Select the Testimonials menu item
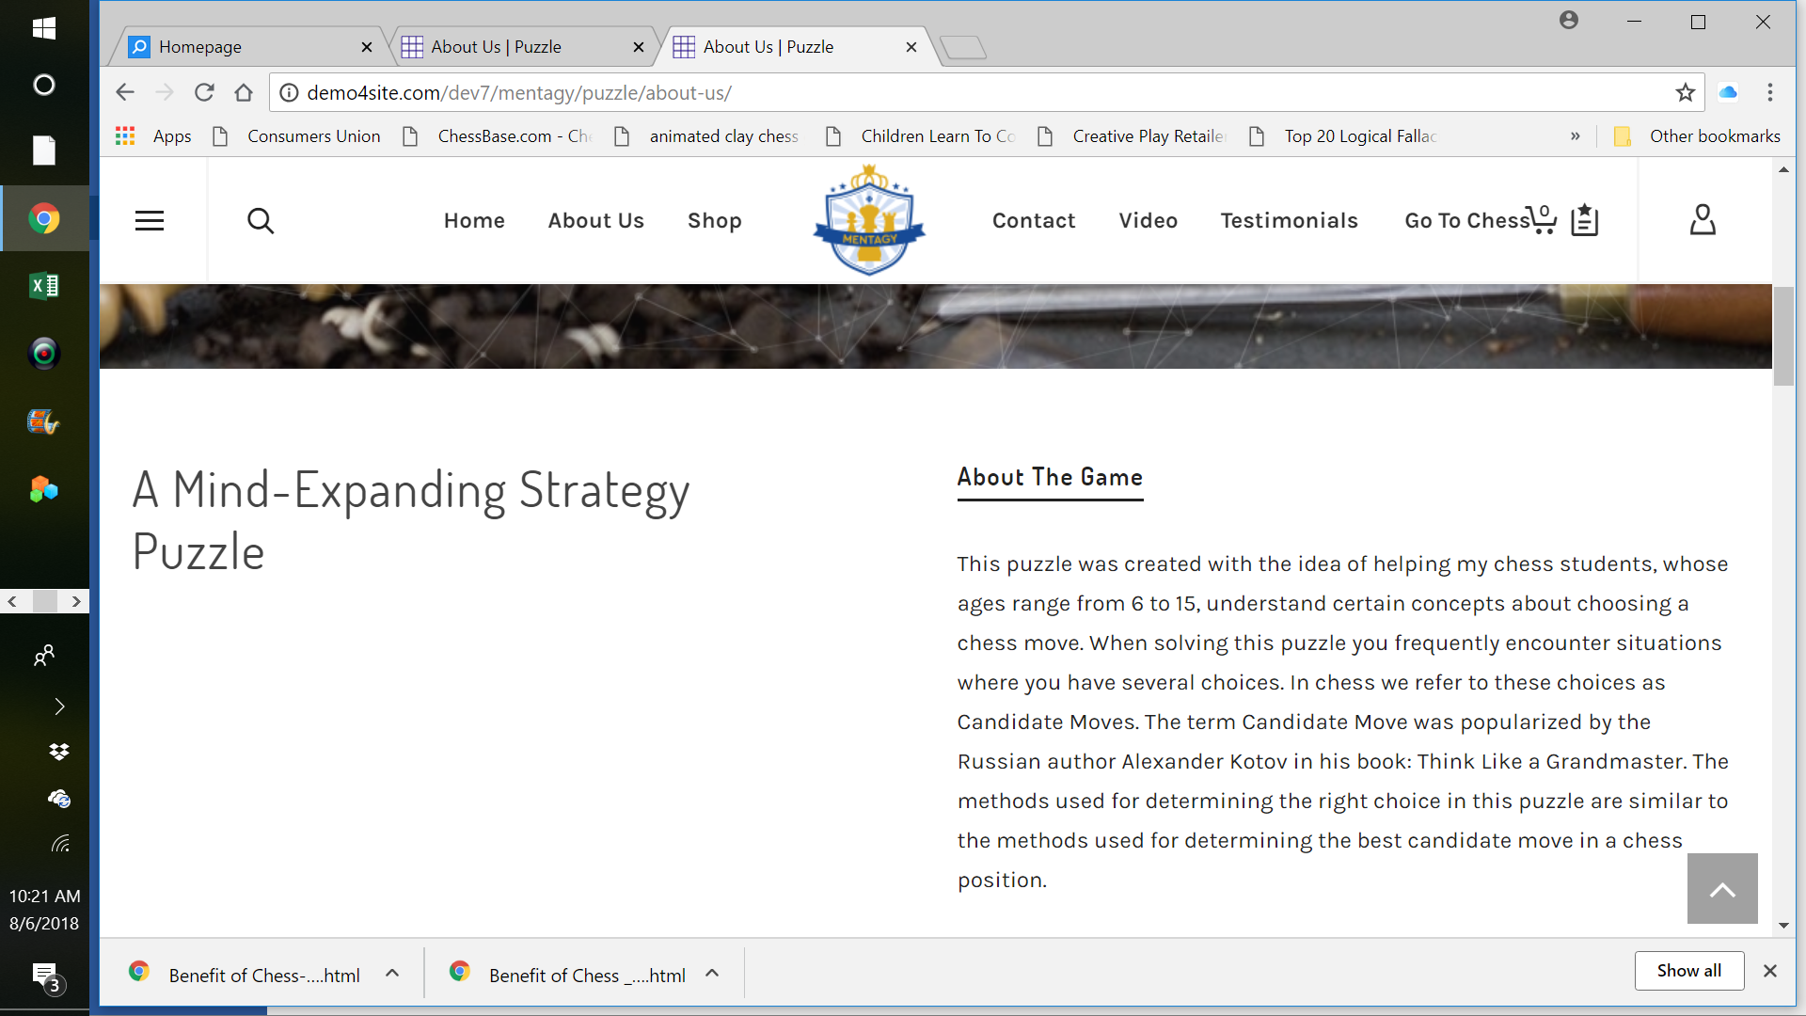This screenshot has width=1806, height=1016. pyautogui.click(x=1289, y=221)
